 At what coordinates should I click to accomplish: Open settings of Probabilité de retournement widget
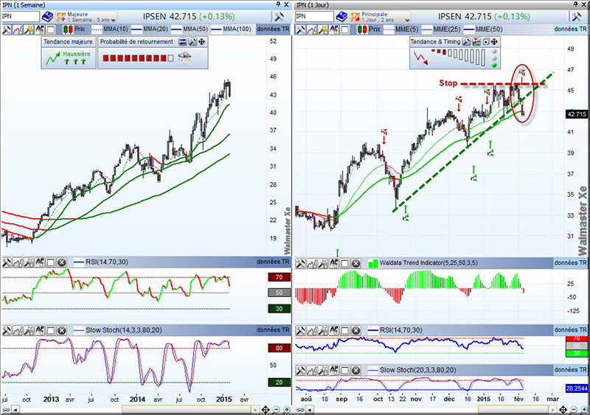(192, 42)
